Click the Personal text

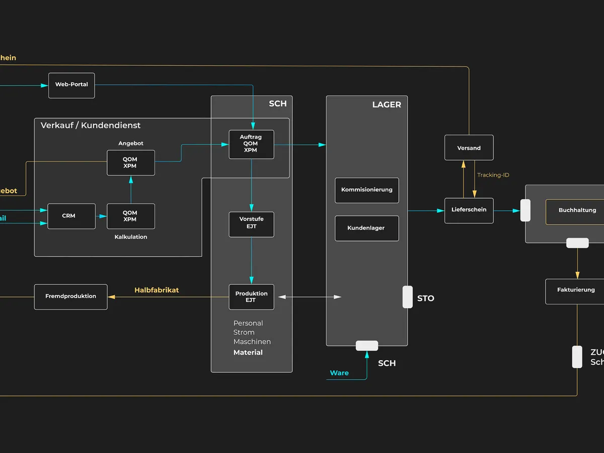(248, 323)
